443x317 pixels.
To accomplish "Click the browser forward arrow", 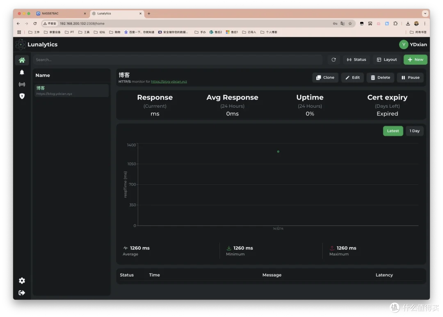I will [x=27, y=24].
